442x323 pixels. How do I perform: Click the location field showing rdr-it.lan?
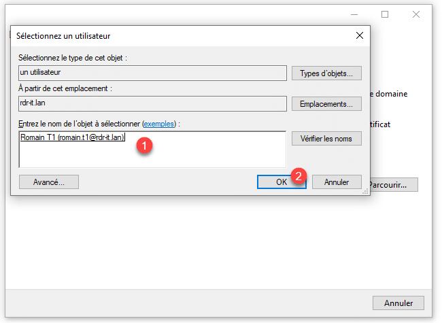click(x=152, y=104)
